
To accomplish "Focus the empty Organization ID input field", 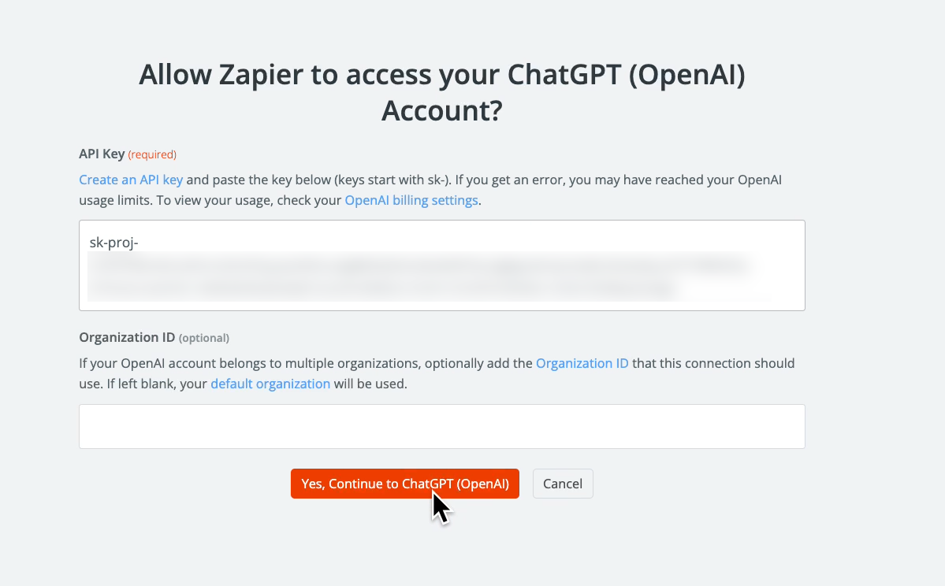I will 441,425.
